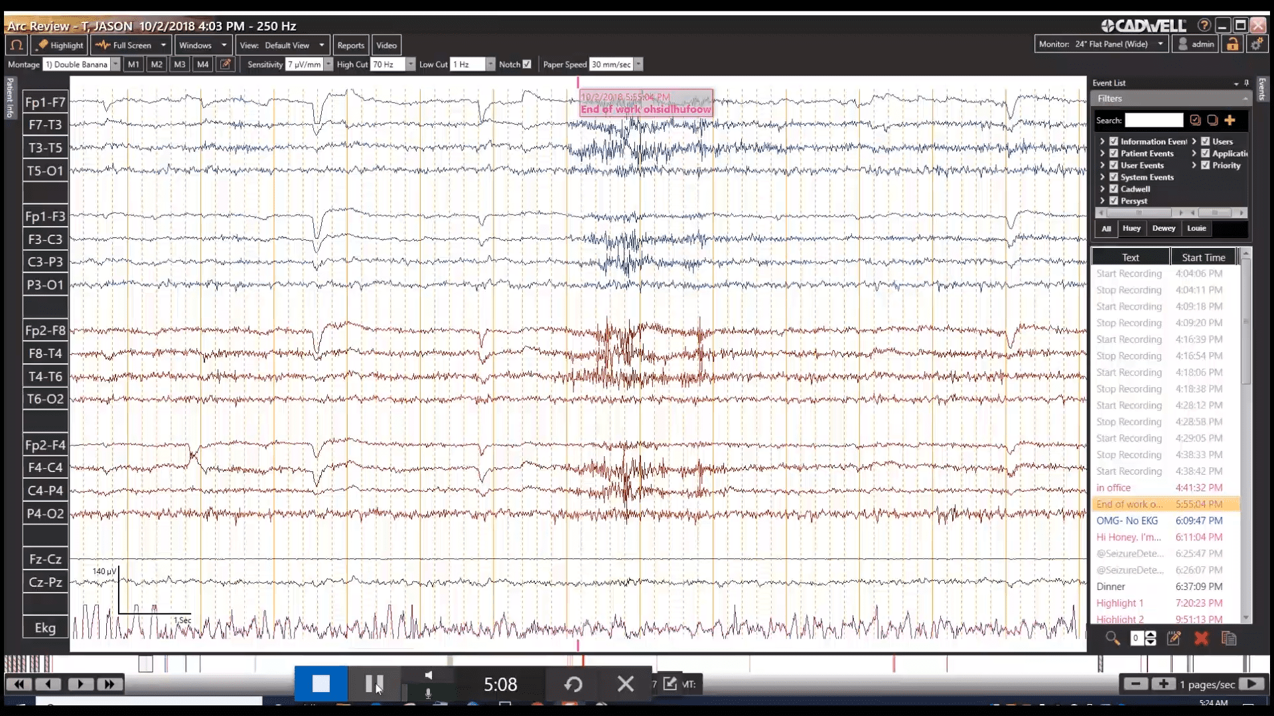This screenshot has width=1274, height=716.
Task: Click the Reports button
Action: point(350,45)
